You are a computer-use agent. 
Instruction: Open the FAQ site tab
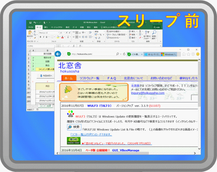pos(112,78)
